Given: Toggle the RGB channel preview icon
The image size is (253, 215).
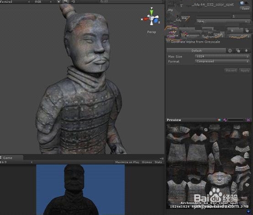Looking at the screenshot, I should (x=219, y=120).
